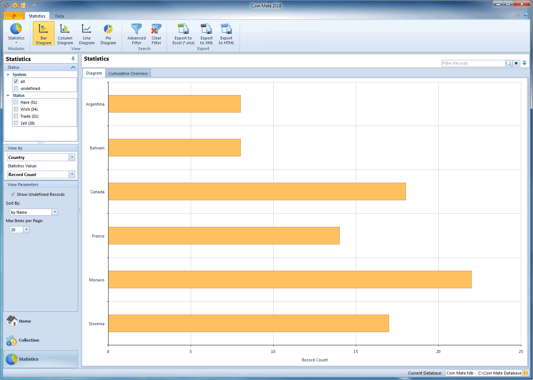Open the Sort By 'by Name' dropdown

tap(55, 212)
